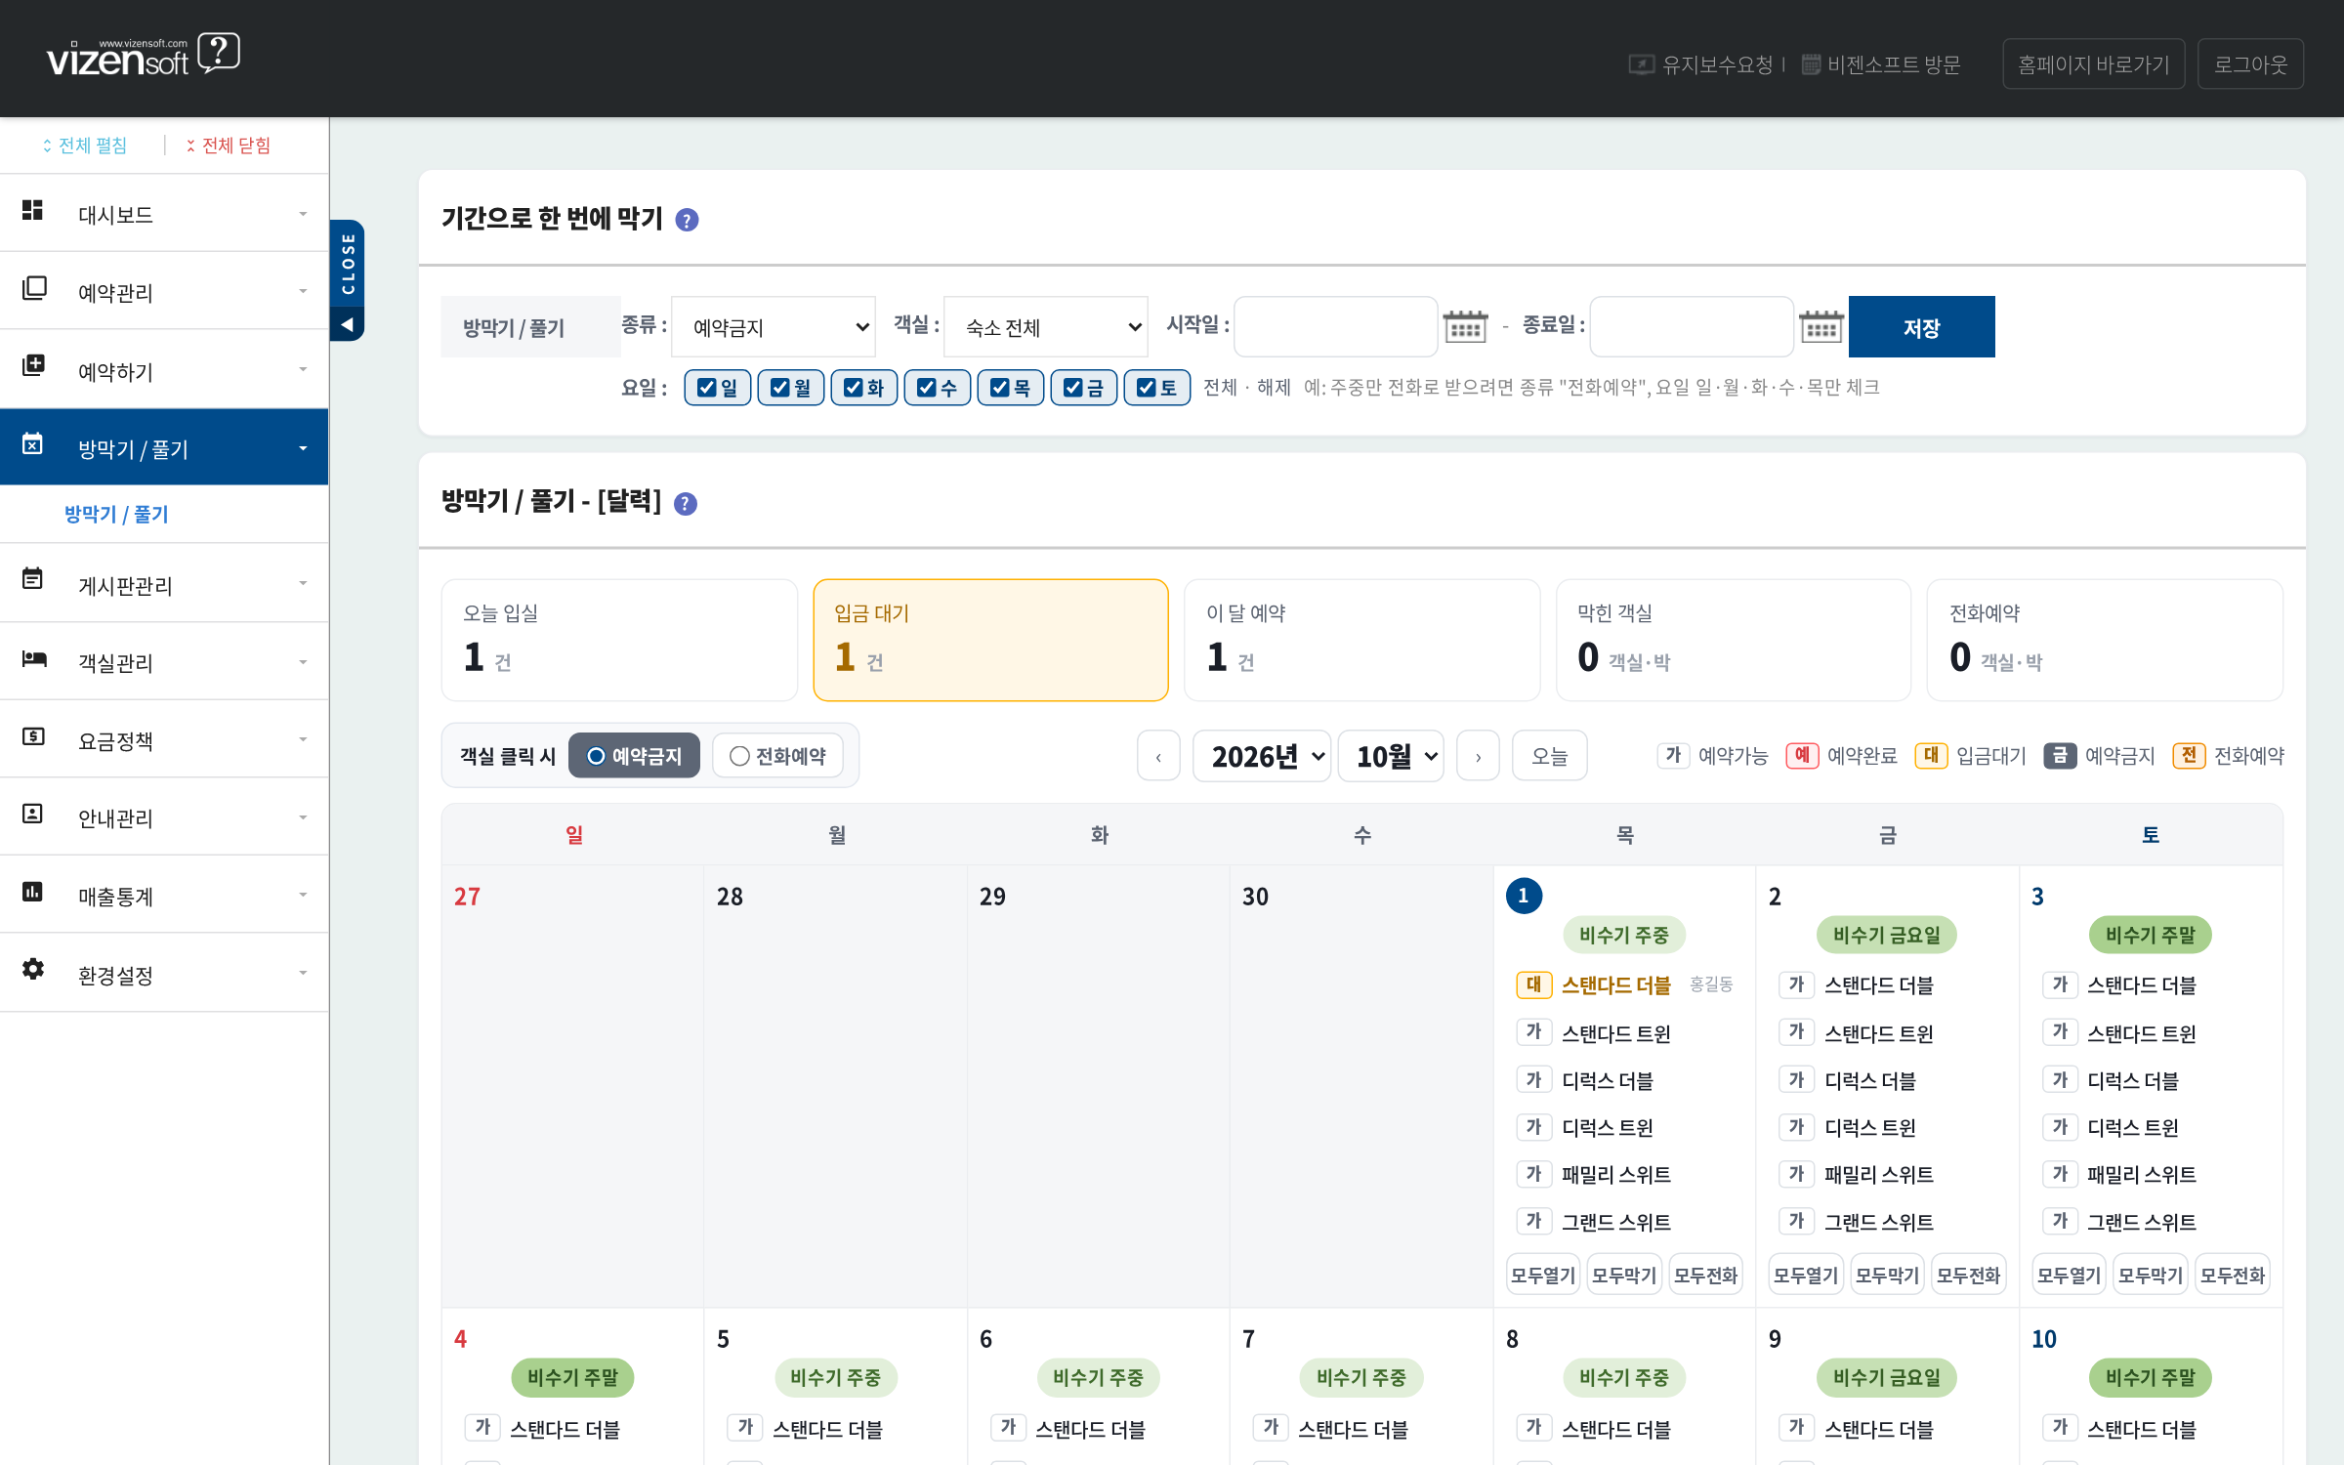
Task: Open the 종료일 calendar picker icon
Action: pyautogui.click(x=1821, y=326)
